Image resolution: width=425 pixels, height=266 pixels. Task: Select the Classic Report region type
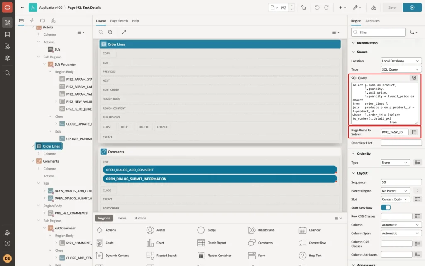click(212, 243)
